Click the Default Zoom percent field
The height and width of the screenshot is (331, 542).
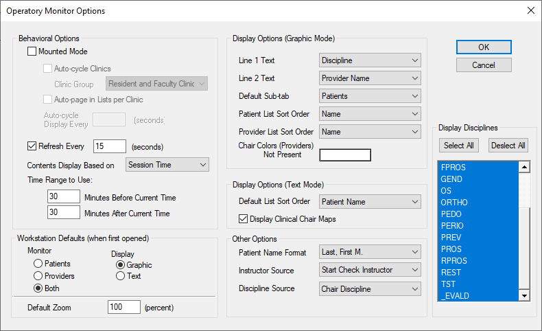click(x=123, y=307)
